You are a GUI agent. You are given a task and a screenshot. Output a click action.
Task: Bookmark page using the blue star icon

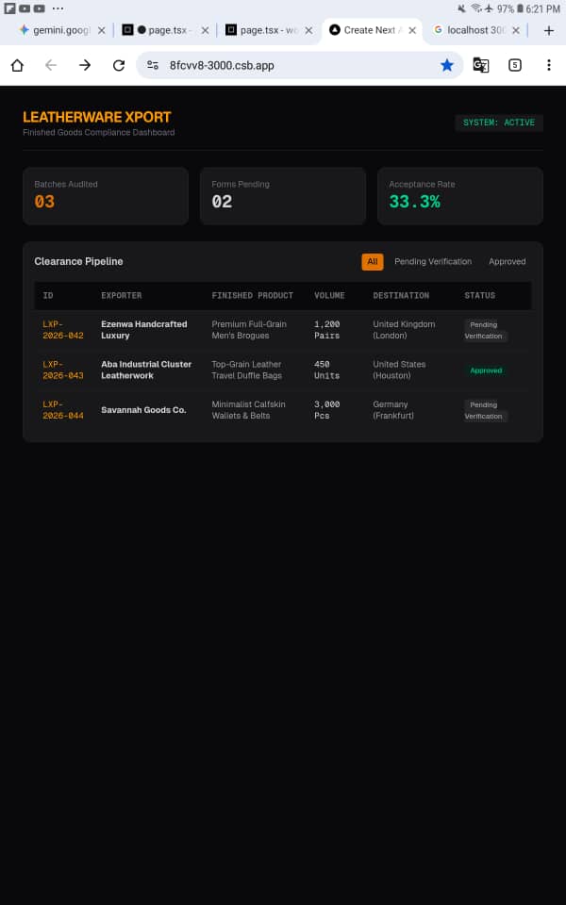[x=447, y=65]
